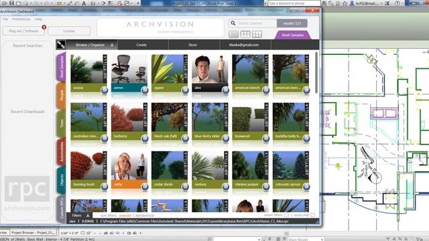
Task: Click the expand arrows icon beside Browse
Action: click(61, 45)
